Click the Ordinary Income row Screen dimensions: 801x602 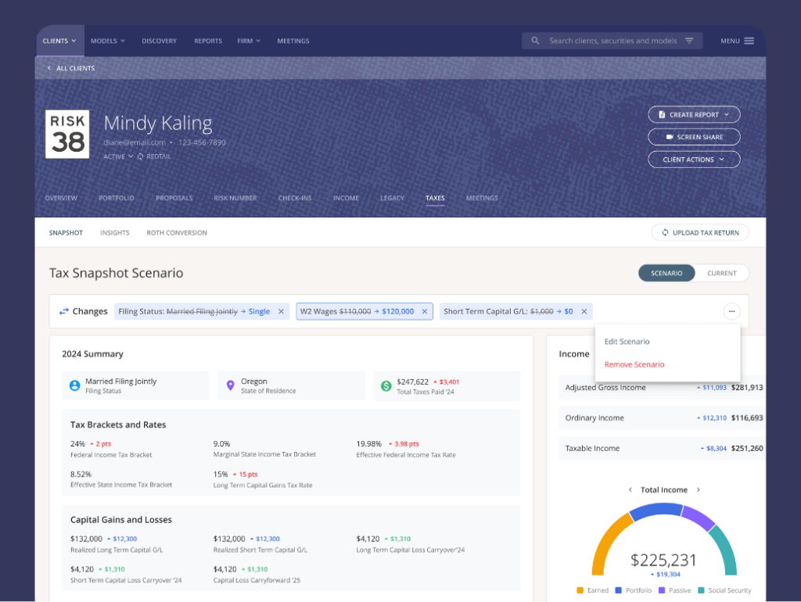click(662, 417)
